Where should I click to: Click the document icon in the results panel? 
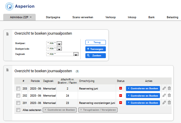click(x=8, y=70)
